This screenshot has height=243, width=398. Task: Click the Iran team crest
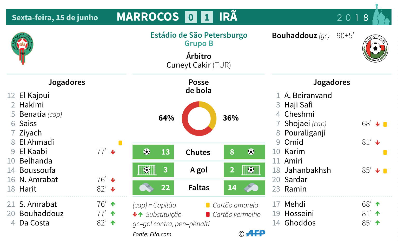[x=375, y=49]
